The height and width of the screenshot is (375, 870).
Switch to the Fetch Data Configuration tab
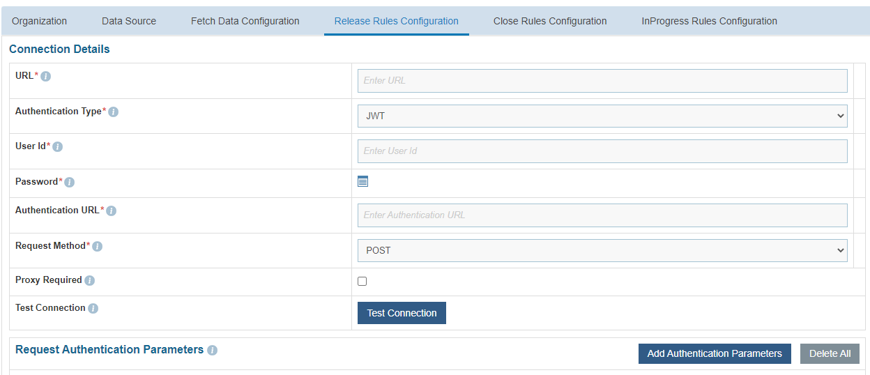point(245,21)
